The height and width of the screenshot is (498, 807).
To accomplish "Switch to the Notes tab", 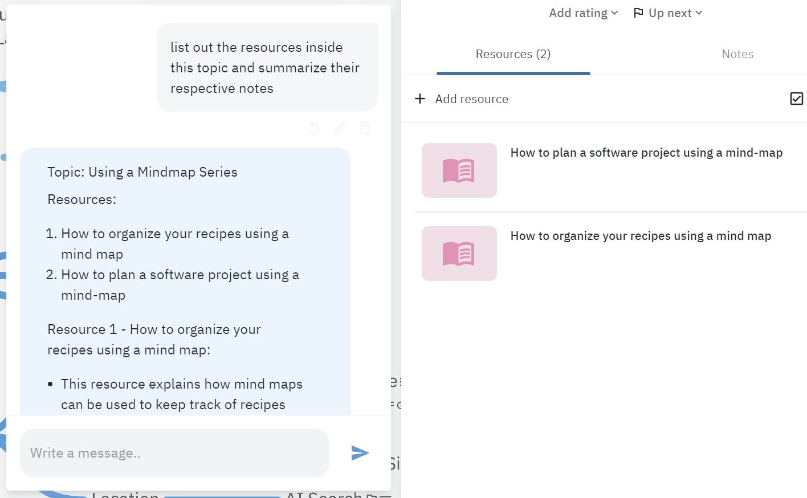I will (737, 54).
